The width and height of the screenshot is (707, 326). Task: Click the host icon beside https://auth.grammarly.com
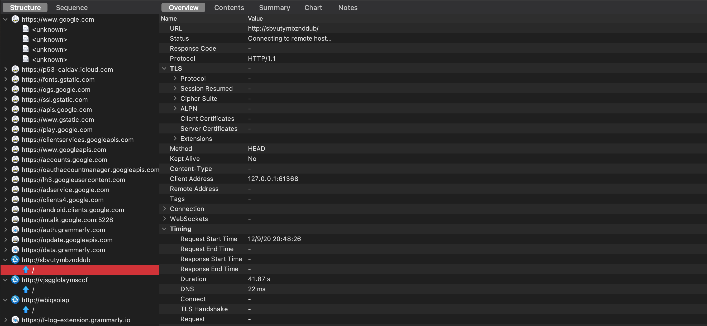[15, 230]
